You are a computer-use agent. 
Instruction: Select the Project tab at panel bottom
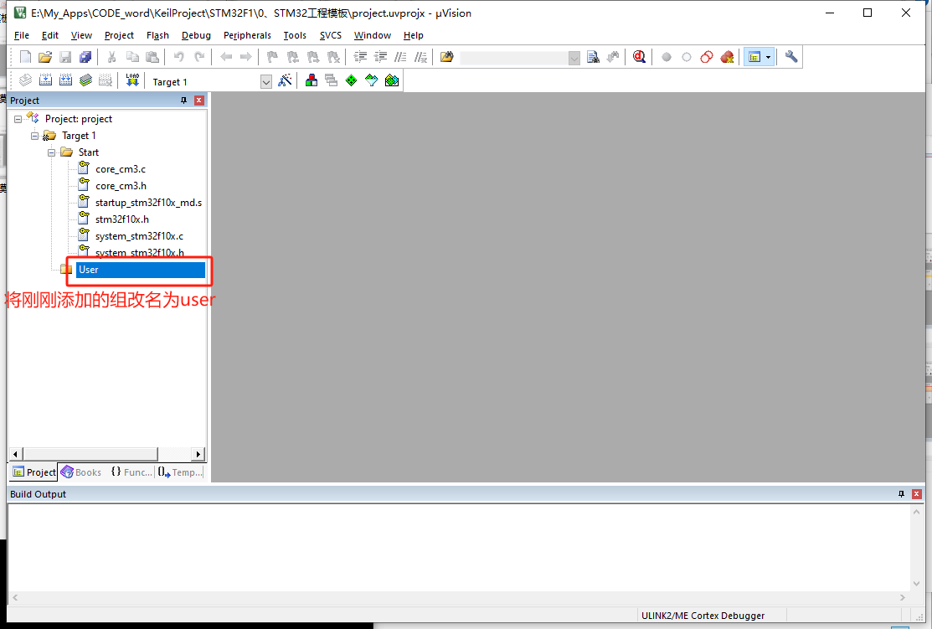click(x=33, y=472)
